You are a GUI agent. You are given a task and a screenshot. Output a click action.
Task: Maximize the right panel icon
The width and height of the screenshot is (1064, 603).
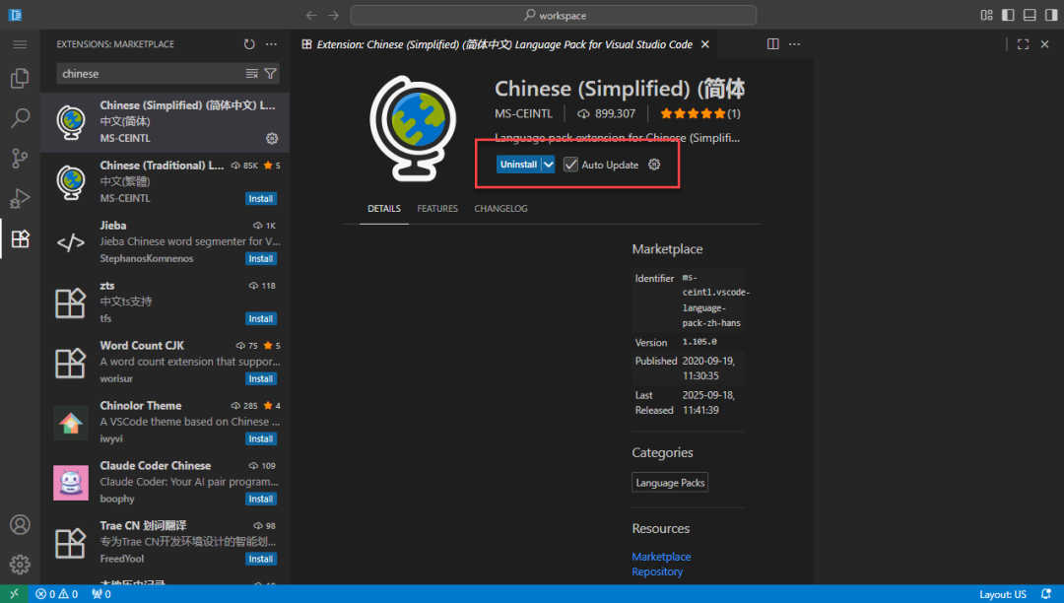click(1024, 44)
